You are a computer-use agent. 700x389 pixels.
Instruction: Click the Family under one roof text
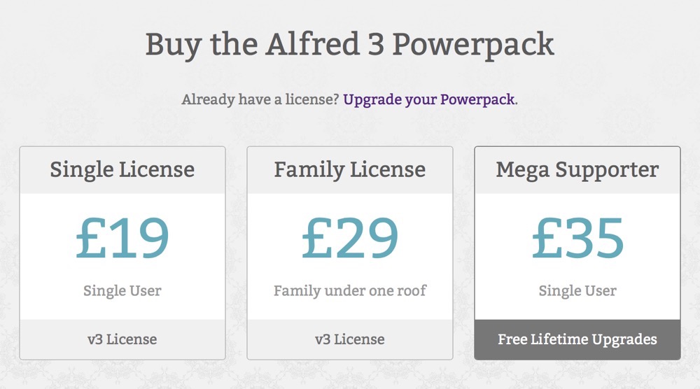350,290
